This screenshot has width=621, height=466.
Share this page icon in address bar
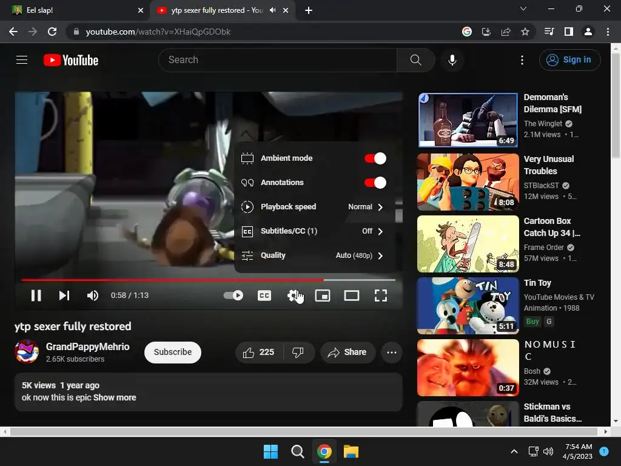506,32
